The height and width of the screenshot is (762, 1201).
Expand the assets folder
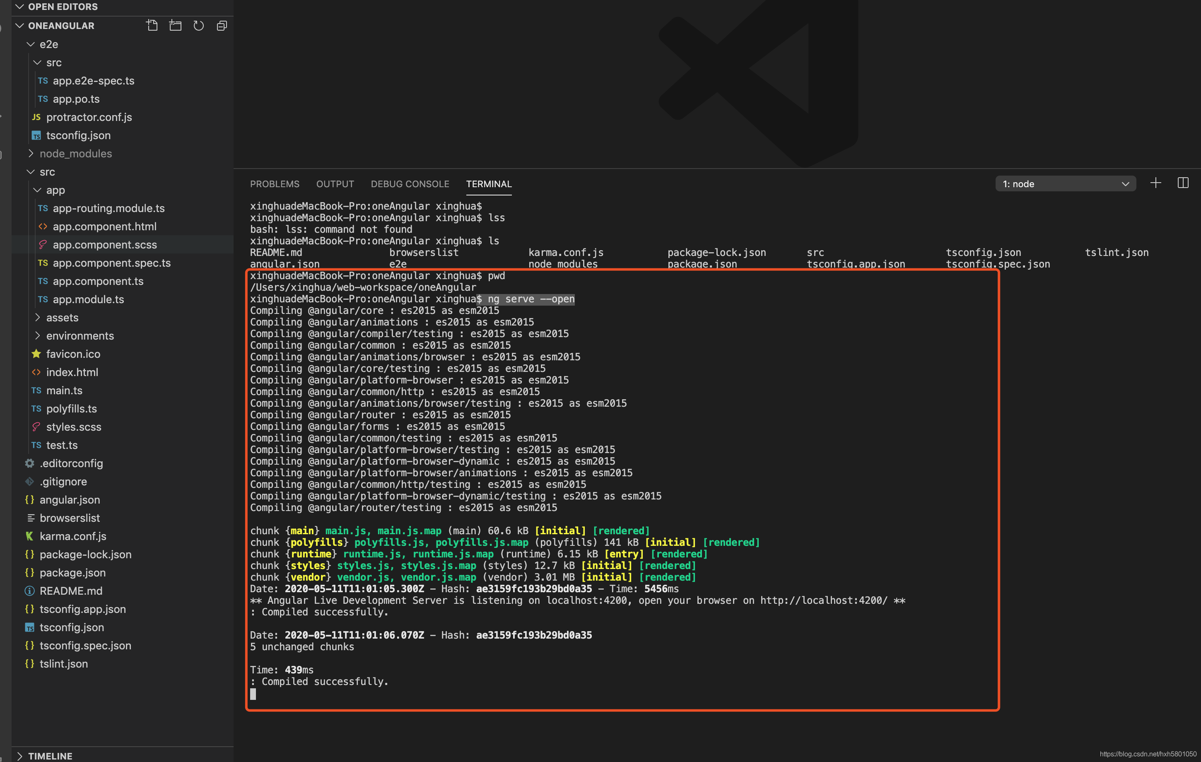[62, 318]
